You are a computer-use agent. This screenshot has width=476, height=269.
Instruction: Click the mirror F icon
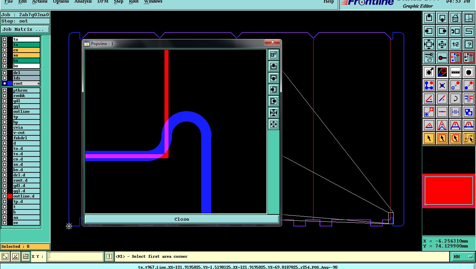469,99
